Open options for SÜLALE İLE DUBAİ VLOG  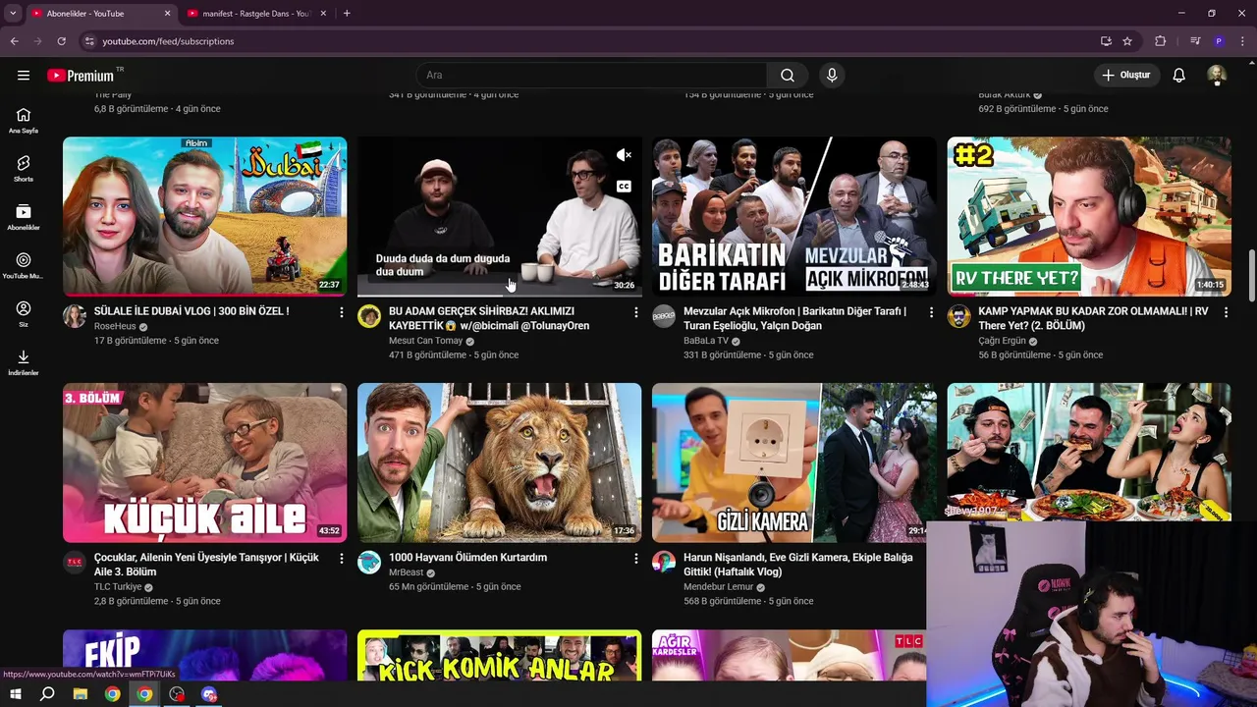pos(342,312)
